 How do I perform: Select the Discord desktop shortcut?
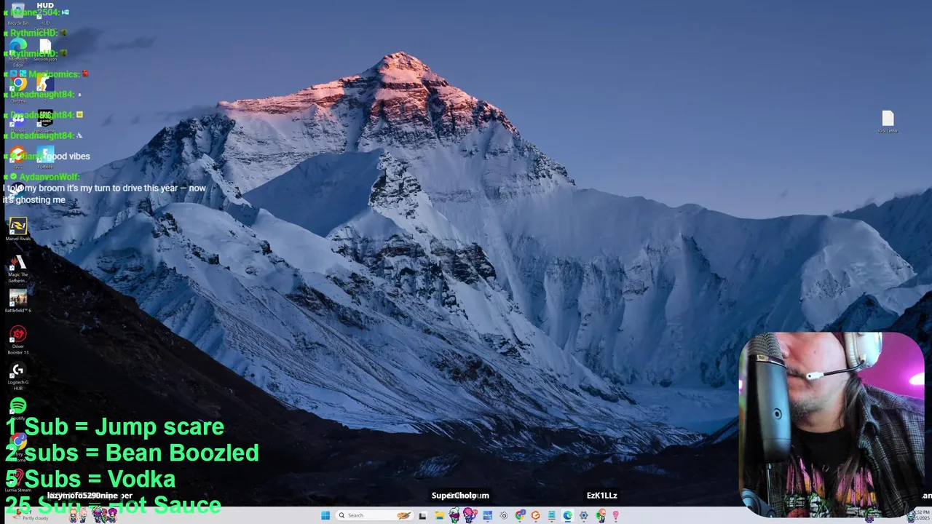[17, 122]
